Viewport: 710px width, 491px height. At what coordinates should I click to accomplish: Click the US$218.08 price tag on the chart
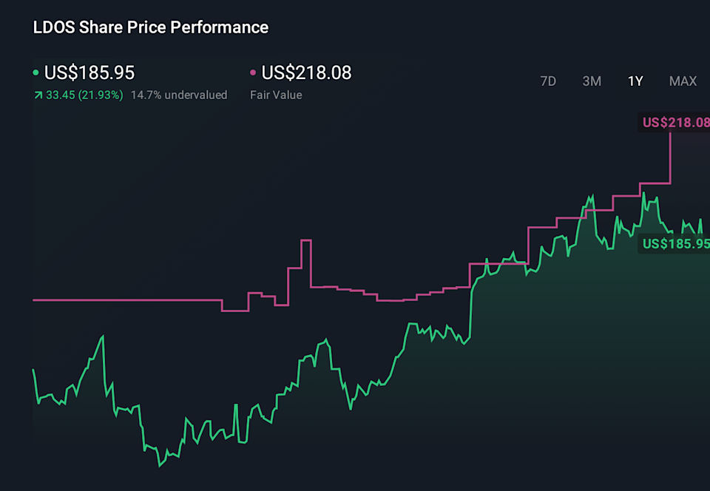(675, 123)
